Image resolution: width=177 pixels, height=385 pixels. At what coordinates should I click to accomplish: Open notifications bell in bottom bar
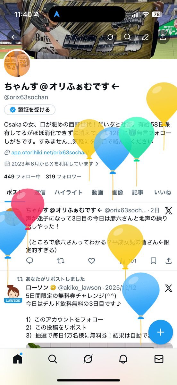coord(123,359)
